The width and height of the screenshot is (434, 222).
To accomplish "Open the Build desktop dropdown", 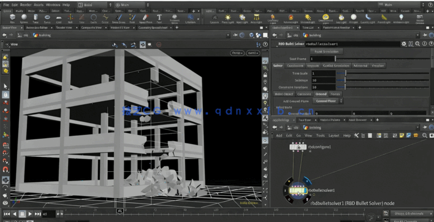I will coord(94,5).
